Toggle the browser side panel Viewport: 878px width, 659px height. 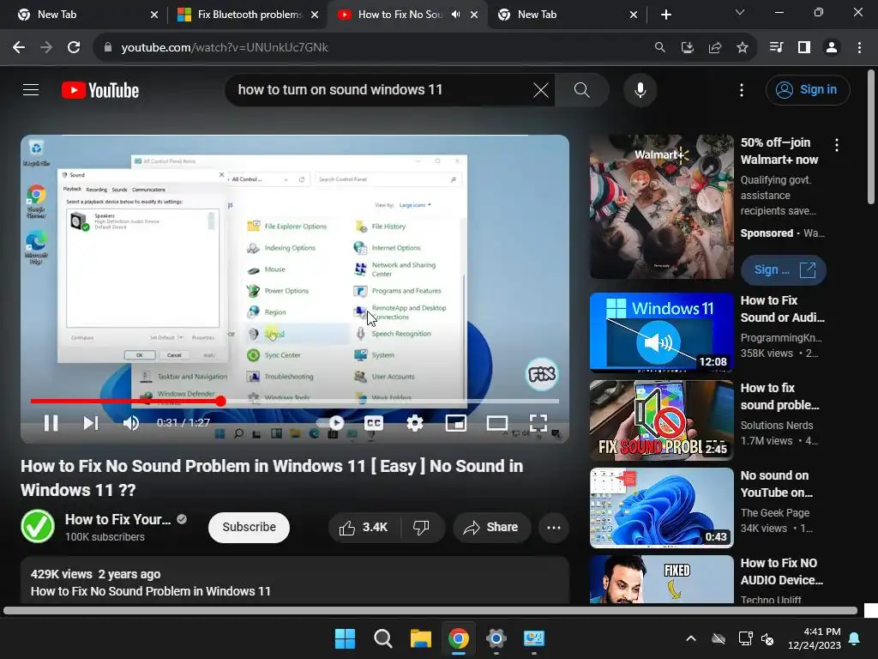(x=804, y=48)
